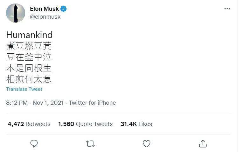Open the three-dot more options menu
The width and height of the screenshot is (249, 152).
(227, 9)
